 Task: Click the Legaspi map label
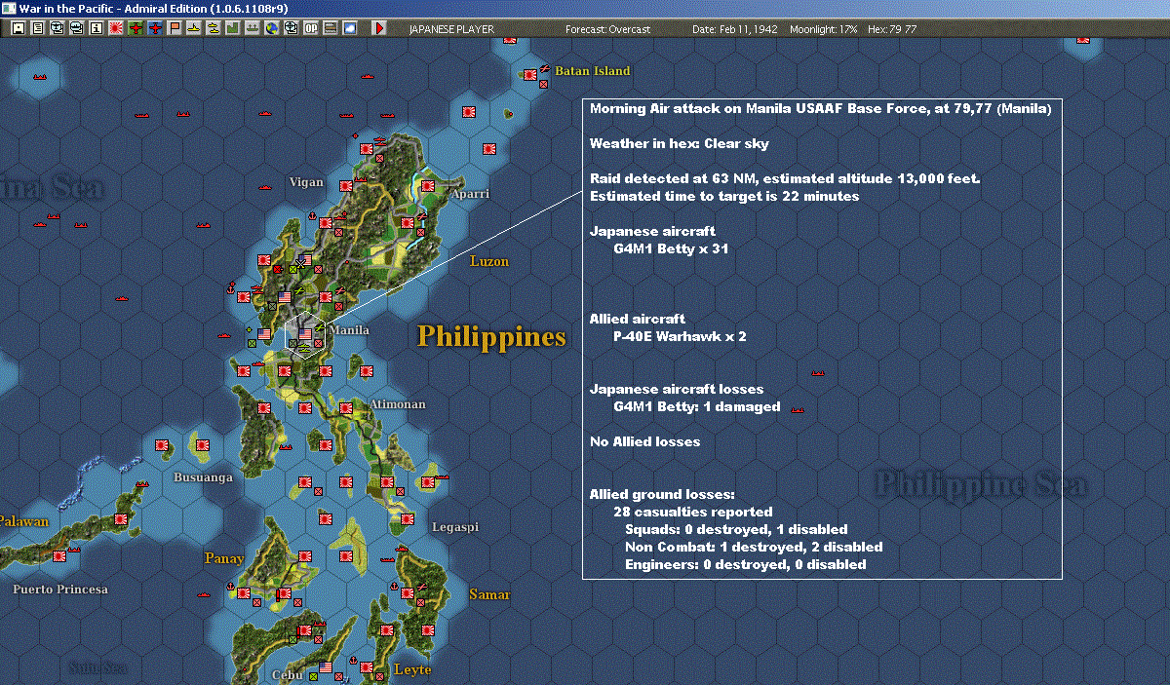click(455, 527)
